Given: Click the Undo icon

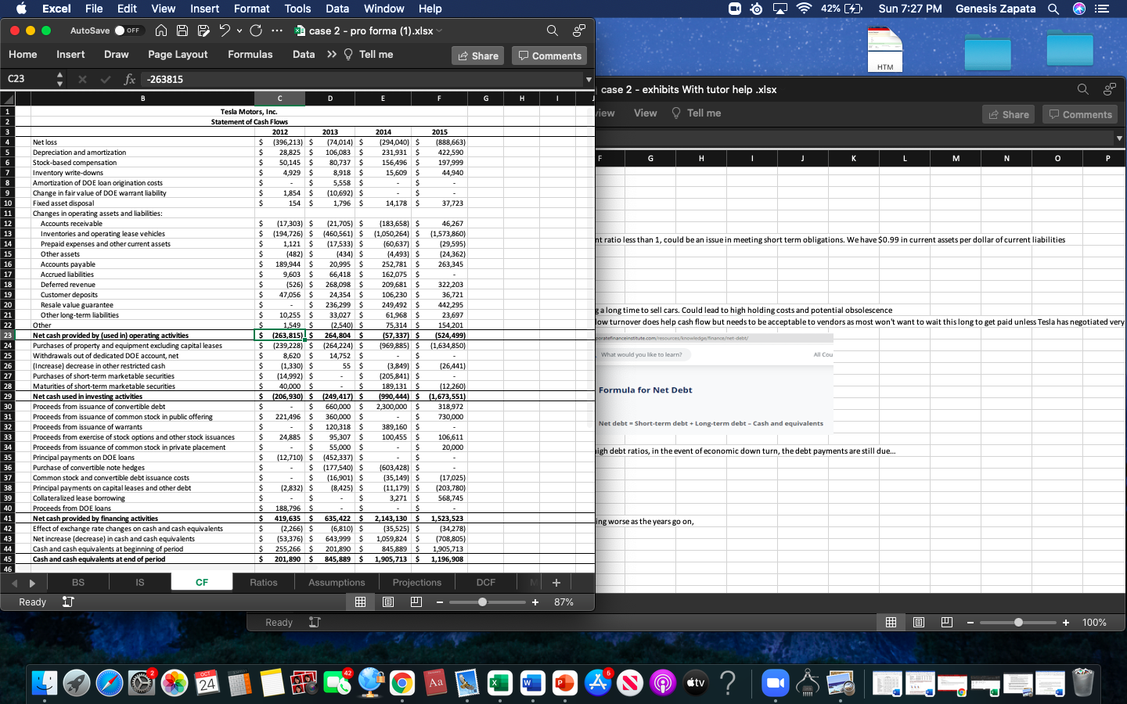Looking at the screenshot, I should 226,30.
